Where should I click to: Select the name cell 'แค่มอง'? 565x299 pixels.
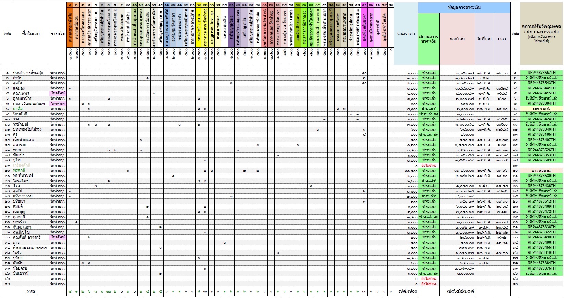coord(30,88)
